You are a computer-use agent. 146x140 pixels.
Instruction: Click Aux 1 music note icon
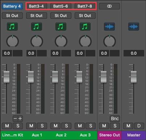pos(37,26)
